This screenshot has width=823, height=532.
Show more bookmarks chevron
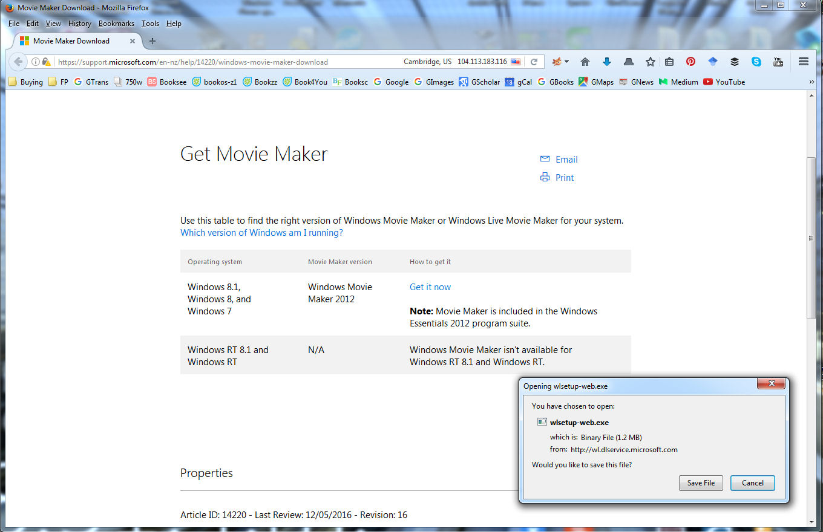pos(812,82)
